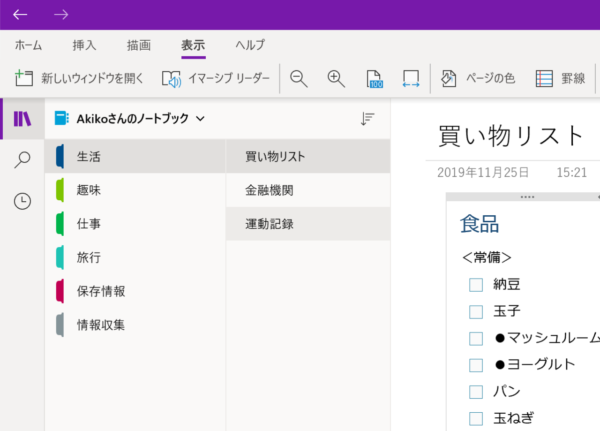Zoom in with the plus magnifier
This screenshot has height=431, width=600.
pyautogui.click(x=336, y=78)
